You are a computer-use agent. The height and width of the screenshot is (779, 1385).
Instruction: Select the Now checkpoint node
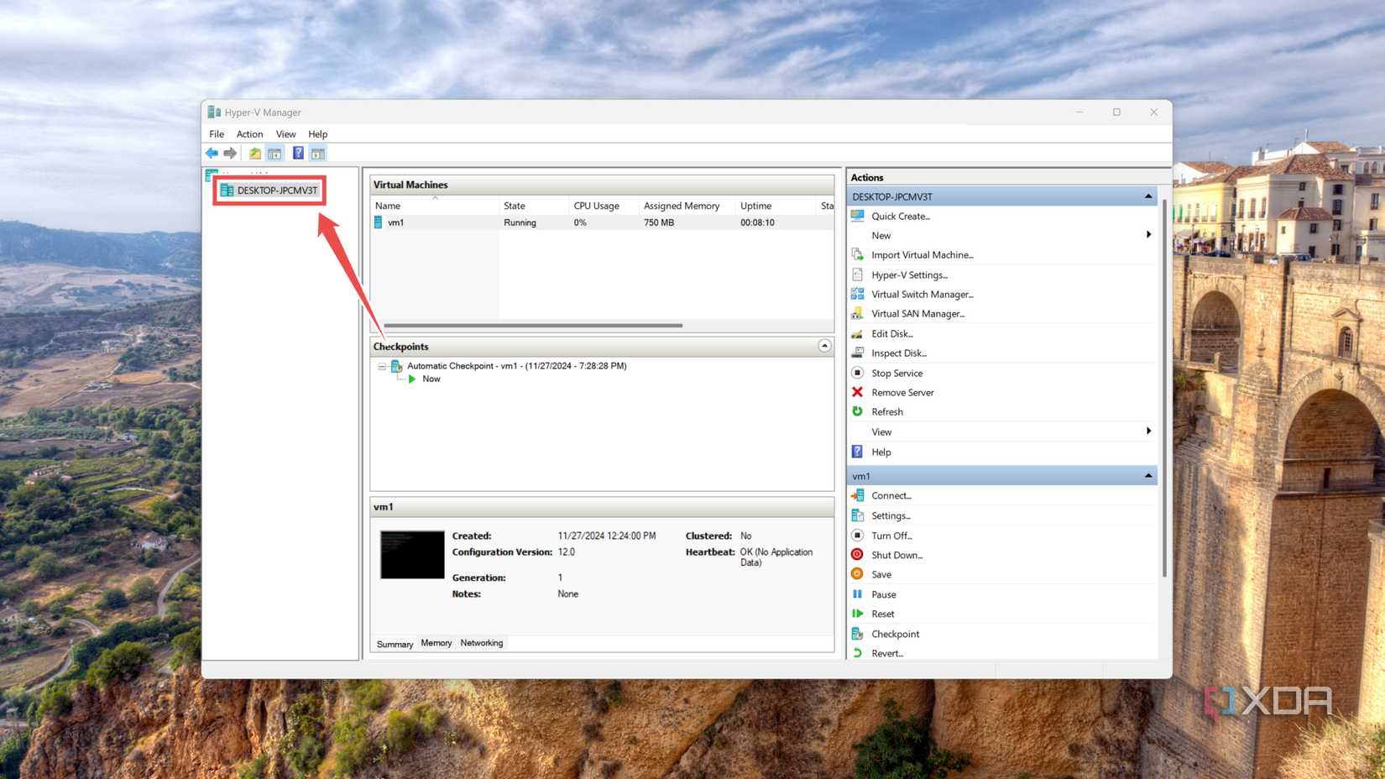(431, 379)
